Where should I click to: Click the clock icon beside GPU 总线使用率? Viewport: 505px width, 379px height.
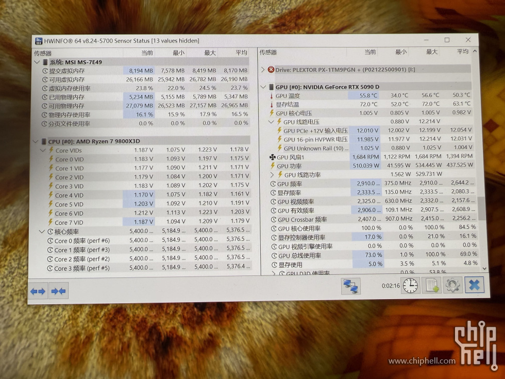point(274,256)
